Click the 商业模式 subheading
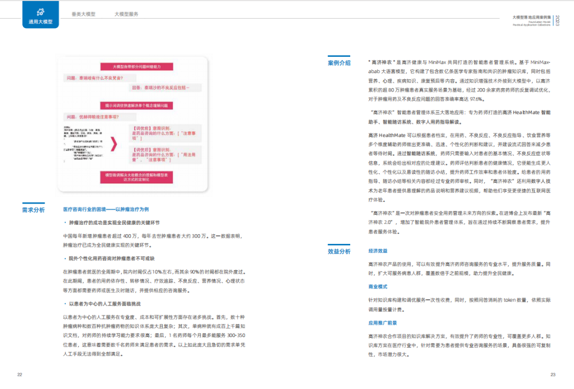This screenshot has height=389, width=574. pos(377,286)
